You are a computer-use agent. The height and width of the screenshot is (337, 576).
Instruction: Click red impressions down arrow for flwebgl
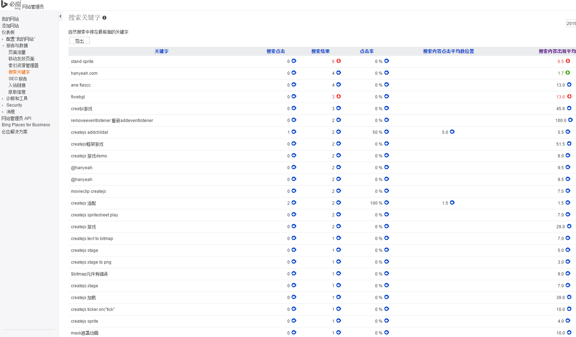(339, 97)
